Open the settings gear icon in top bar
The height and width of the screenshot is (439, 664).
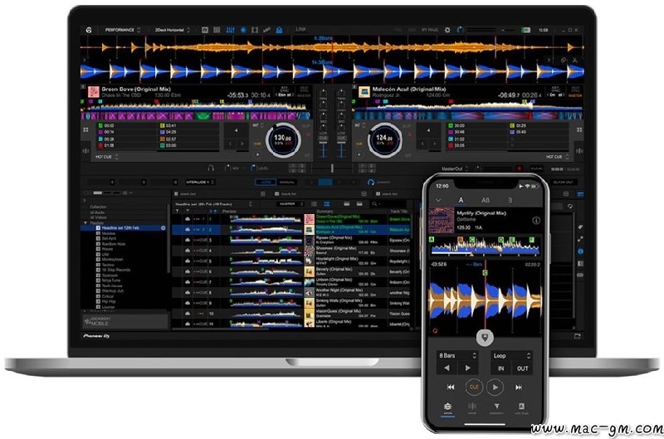[x=447, y=30]
